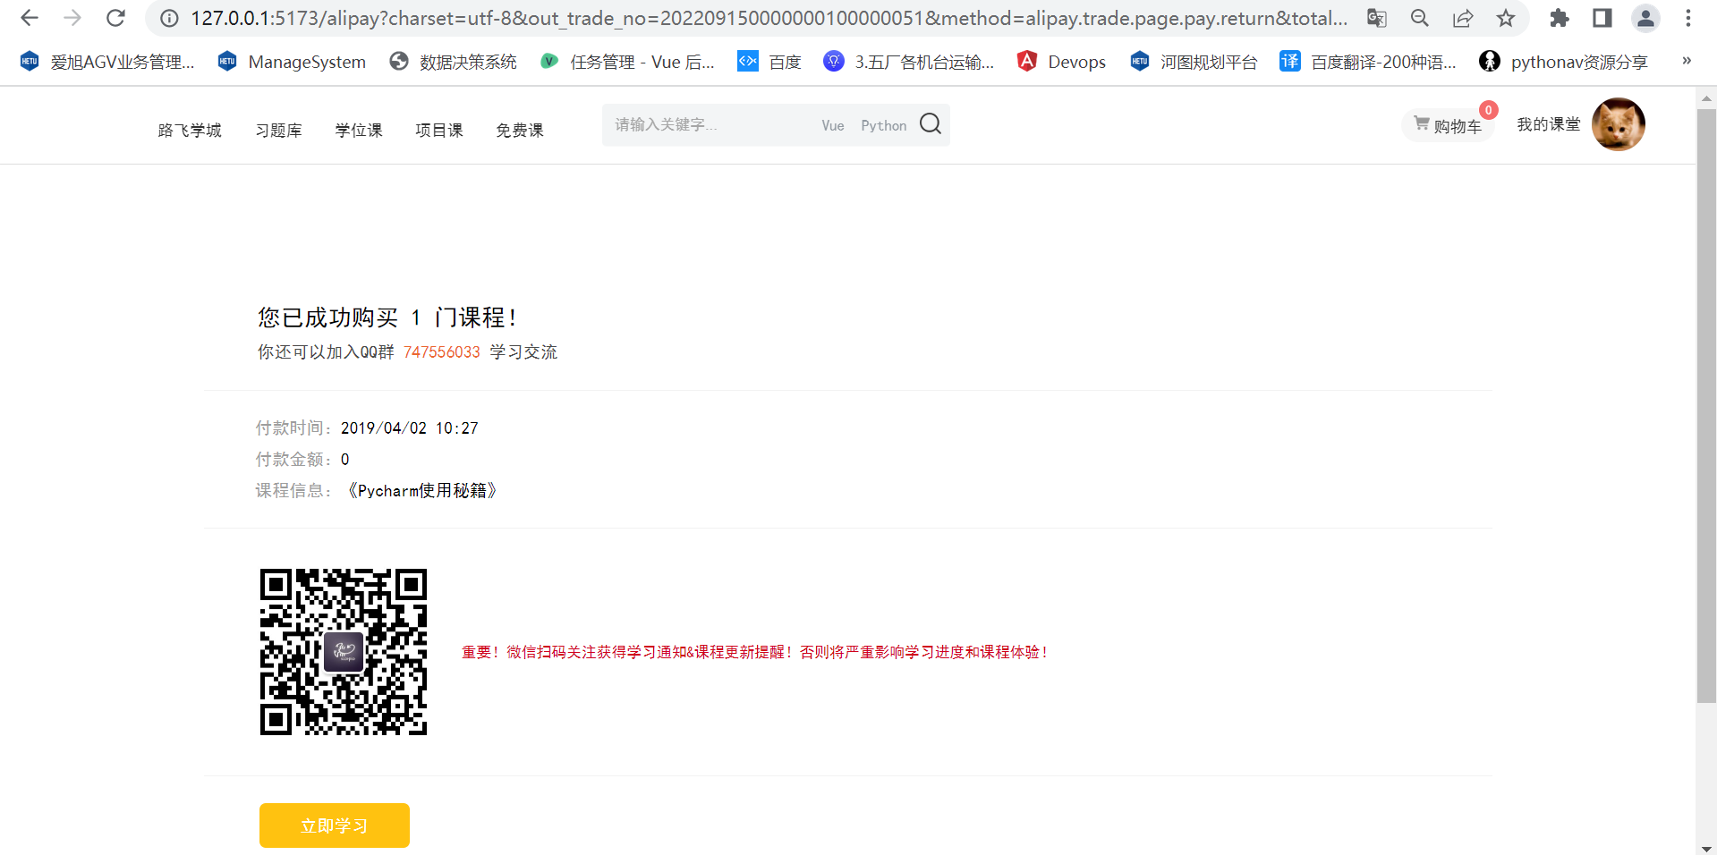The height and width of the screenshot is (855, 1717).
Task: Open pythonav资源分享 bookmark
Action: (x=1564, y=62)
